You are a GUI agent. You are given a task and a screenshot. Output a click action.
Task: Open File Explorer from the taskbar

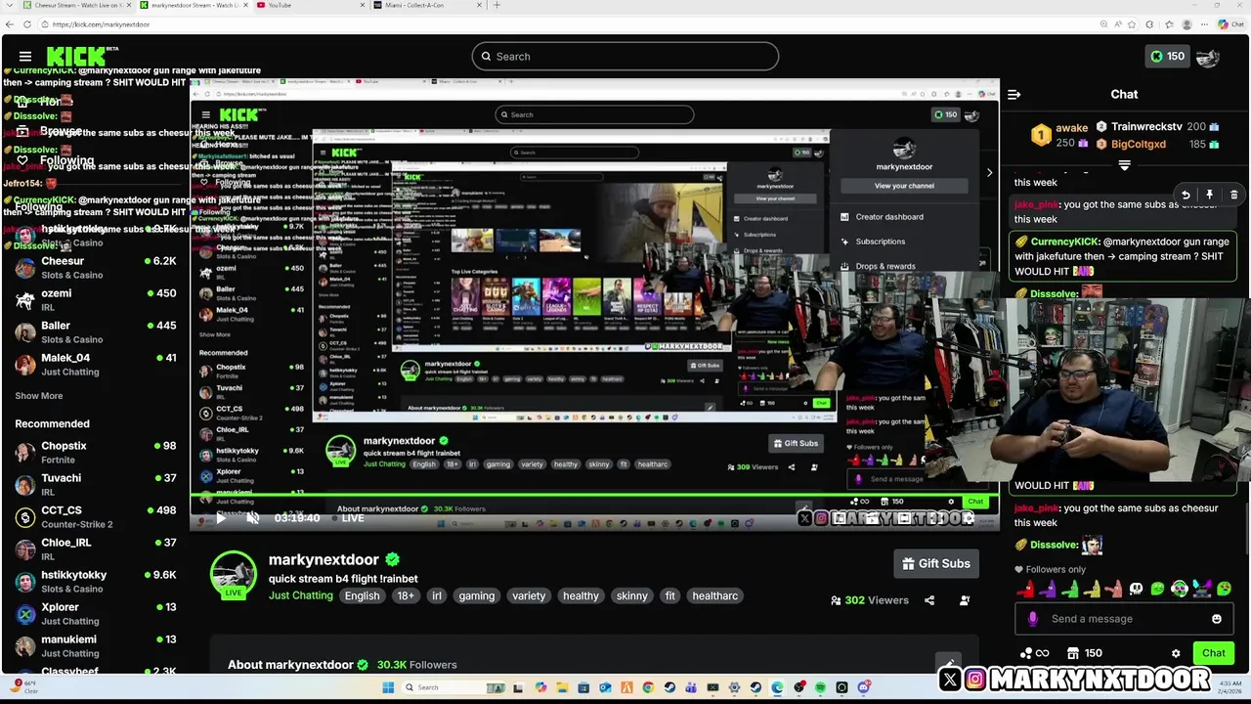click(562, 687)
